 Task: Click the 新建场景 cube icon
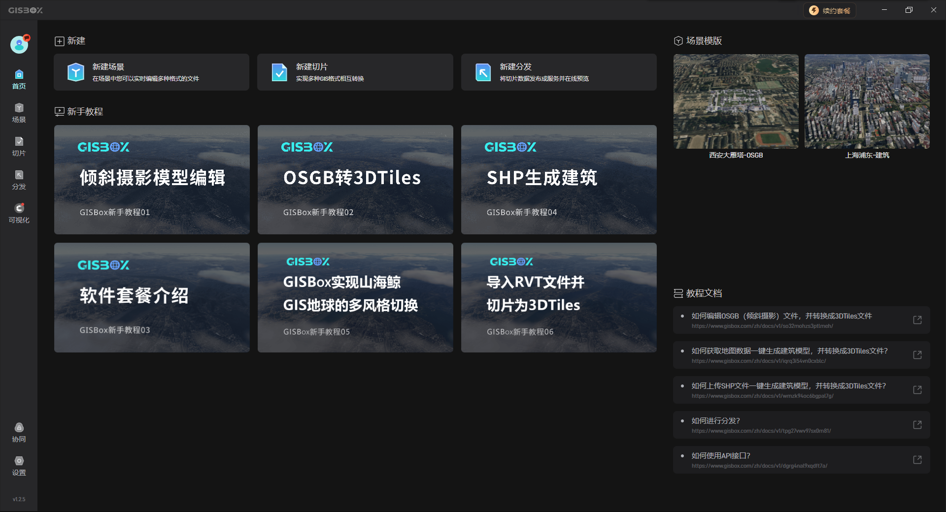point(76,72)
